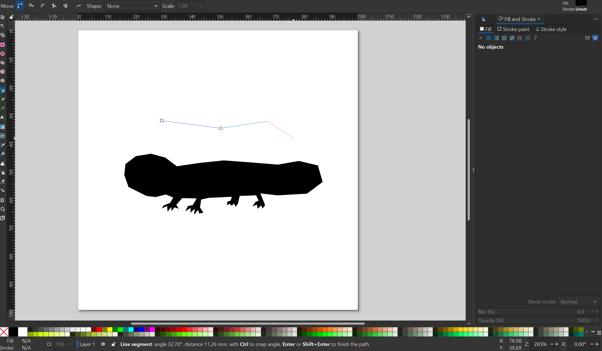This screenshot has width=602, height=351.
Task: Switch to the Fill tab
Action: coord(486,29)
